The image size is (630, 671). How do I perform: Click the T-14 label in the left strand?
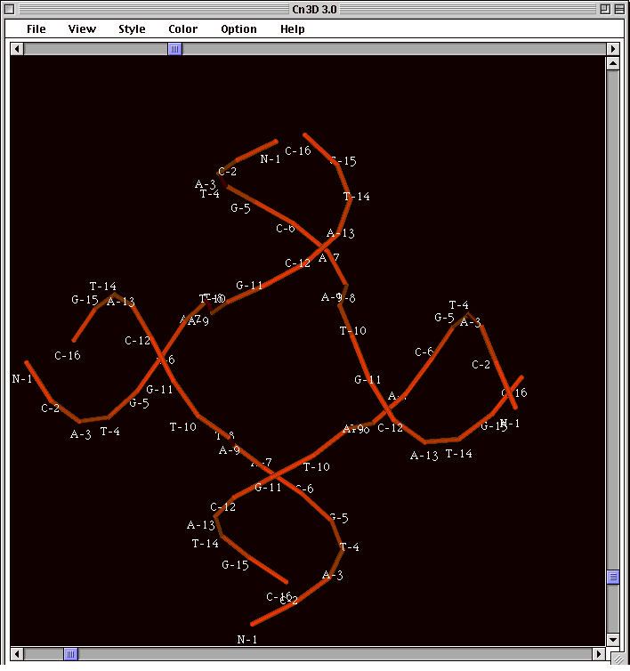pos(102,286)
